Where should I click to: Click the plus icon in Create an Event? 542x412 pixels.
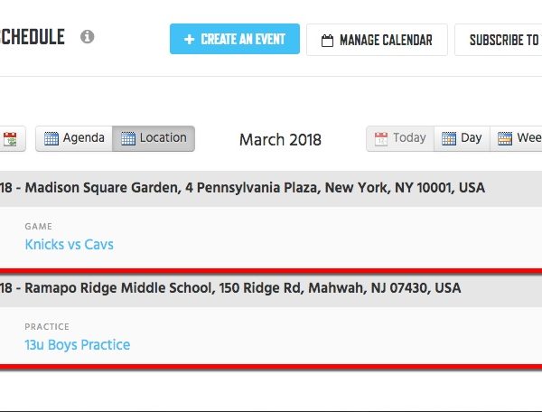189,40
